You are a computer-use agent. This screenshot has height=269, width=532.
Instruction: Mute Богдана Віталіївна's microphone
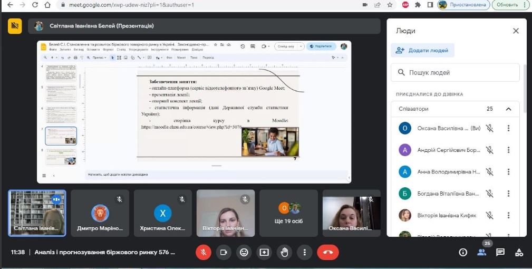(x=489, y=194)
